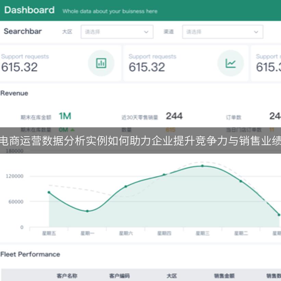Open the 渠道 select dropdown in Searchbar
This screenshot has height=281, width=281.
[222, 32]
